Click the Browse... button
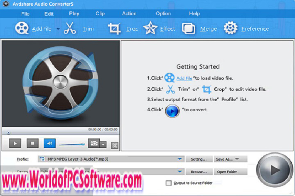 [199, 172]
